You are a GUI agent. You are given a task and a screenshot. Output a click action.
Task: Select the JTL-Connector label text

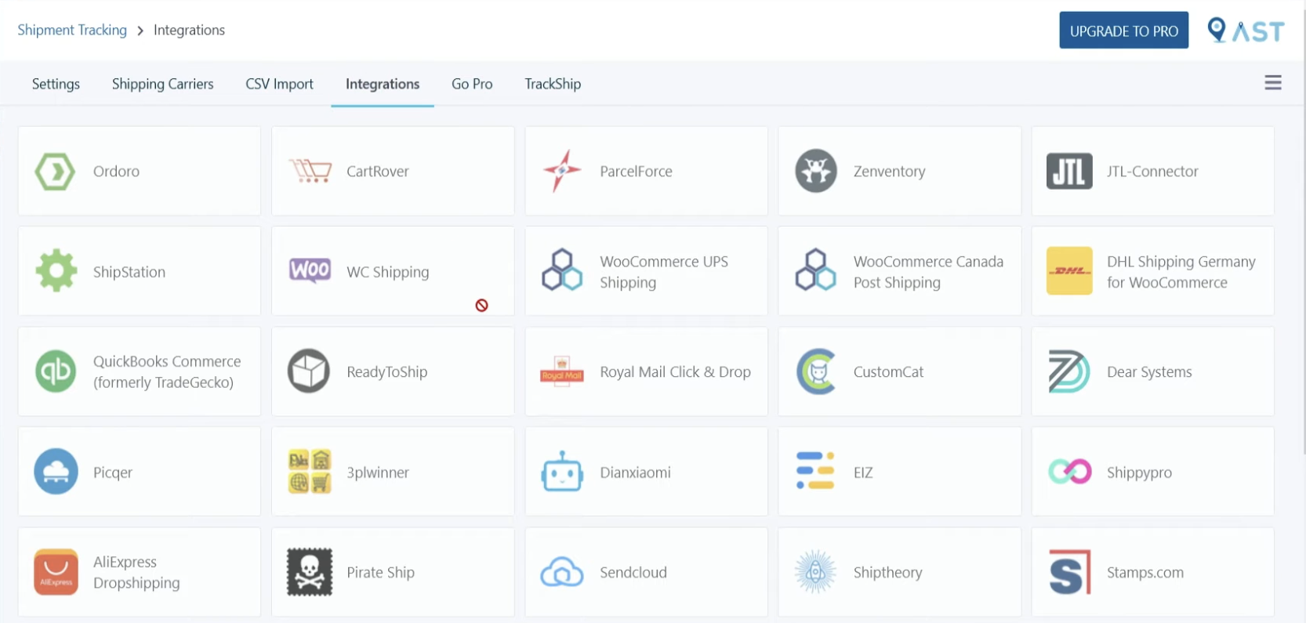(x=1152, y=171)
